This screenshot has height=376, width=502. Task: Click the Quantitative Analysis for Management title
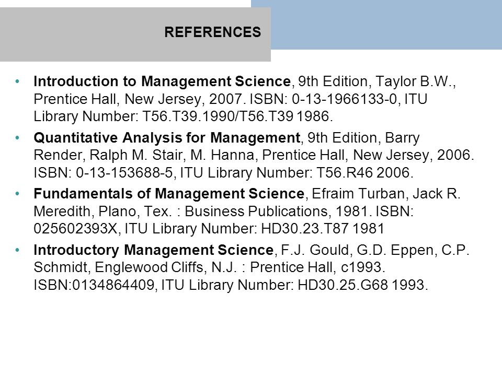point(167,138)
